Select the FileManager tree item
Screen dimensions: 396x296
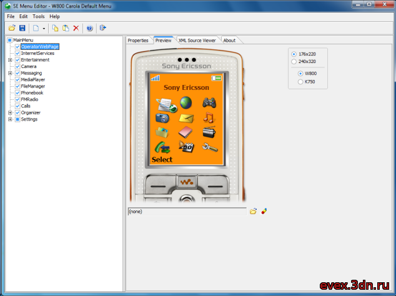click(33, 86)
